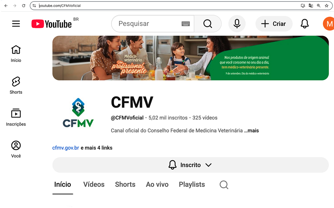Open the hamburger guide menu
The height and width of the screenshot is (208, 334).
[16, 24]
